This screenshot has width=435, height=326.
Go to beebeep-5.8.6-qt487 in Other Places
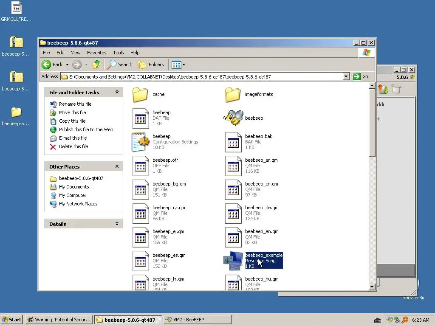[x=81, y=179]
